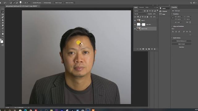Image resolution: width=198 pixels, height=111 pixels.
Task: Hide Layer 0 using eye icon
Action: (x=135, y=20)
